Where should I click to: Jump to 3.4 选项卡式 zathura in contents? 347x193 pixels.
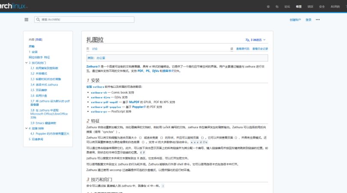pyautogui.click(x=44, y=84)
